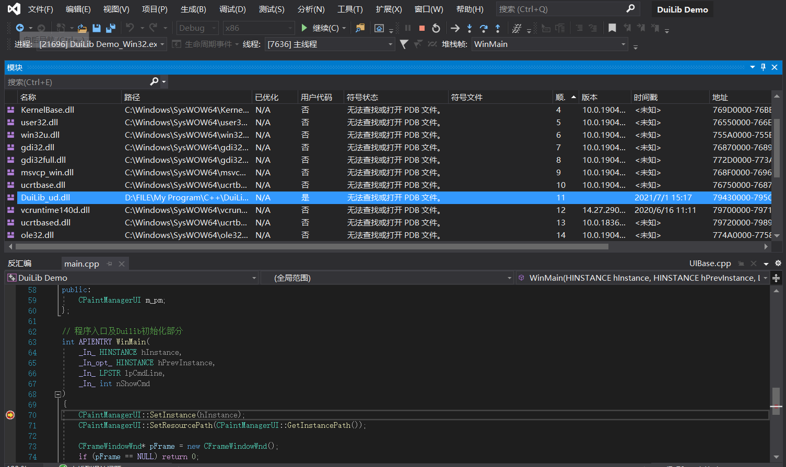Viewport: 786px width, 467px height.
Task: Switch to the main.cpp tab
Action: point(81,264)
